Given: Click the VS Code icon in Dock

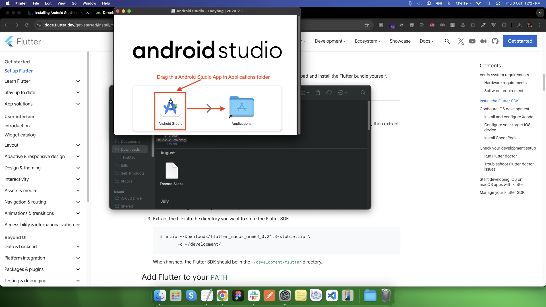Looking at the screenshot, I should click(332, 296).
